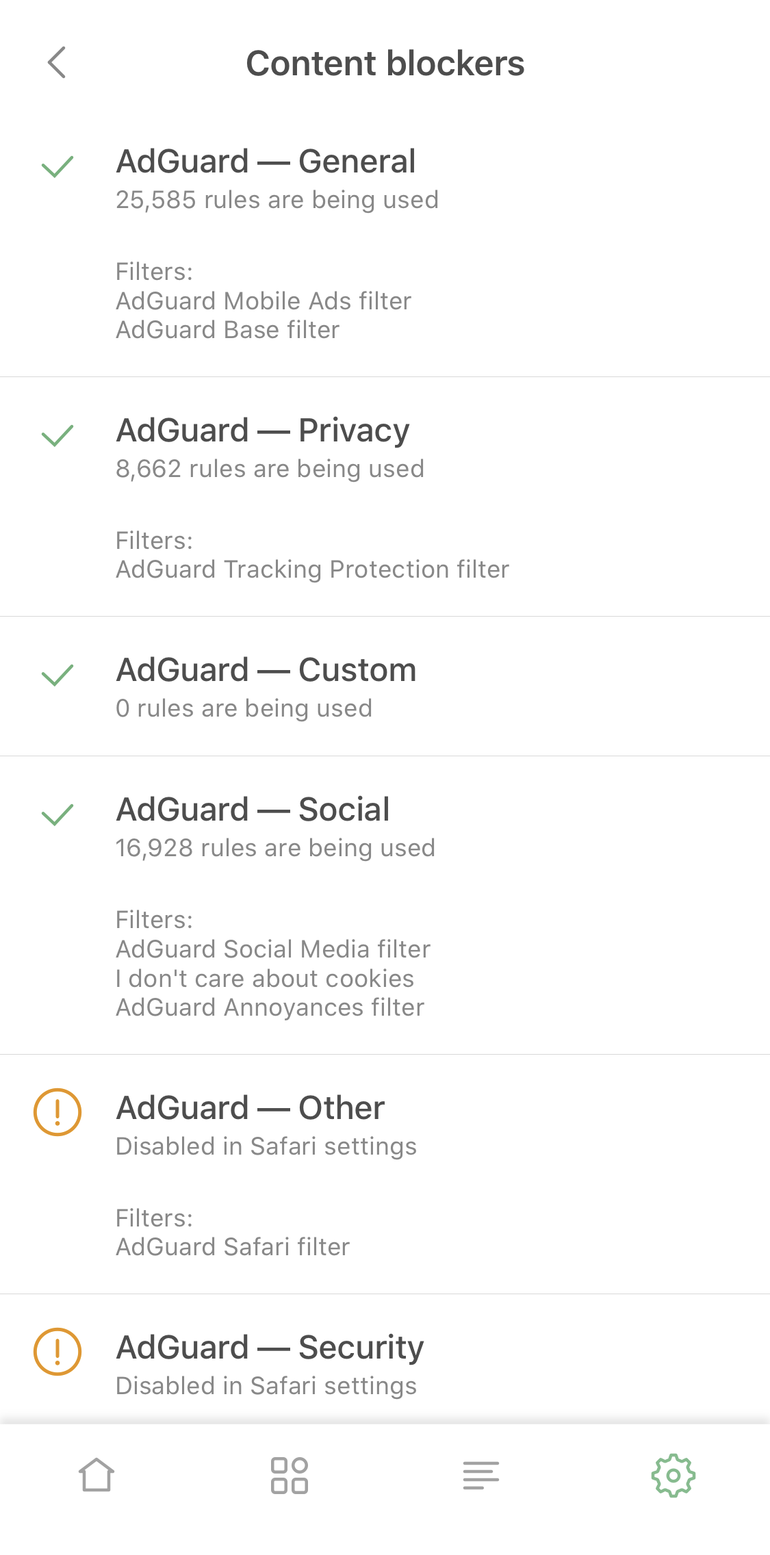Screen dimensions: 770x1555
Task: Tap the AdGuard Tracking Protection filter text
Action: 312,569
